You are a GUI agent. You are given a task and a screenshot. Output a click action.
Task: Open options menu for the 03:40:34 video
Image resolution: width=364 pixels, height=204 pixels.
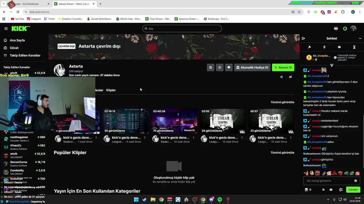pos(193,138)
